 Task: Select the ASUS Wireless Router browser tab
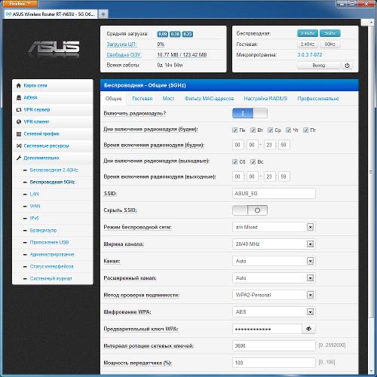pos(51,14)
